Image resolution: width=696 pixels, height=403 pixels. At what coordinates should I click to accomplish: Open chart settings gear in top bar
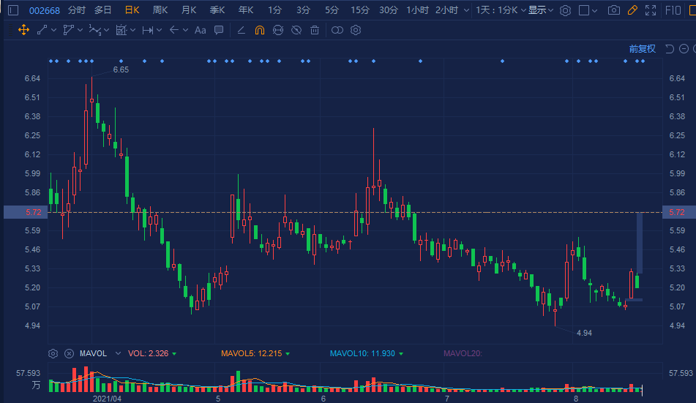click(565, 10)
